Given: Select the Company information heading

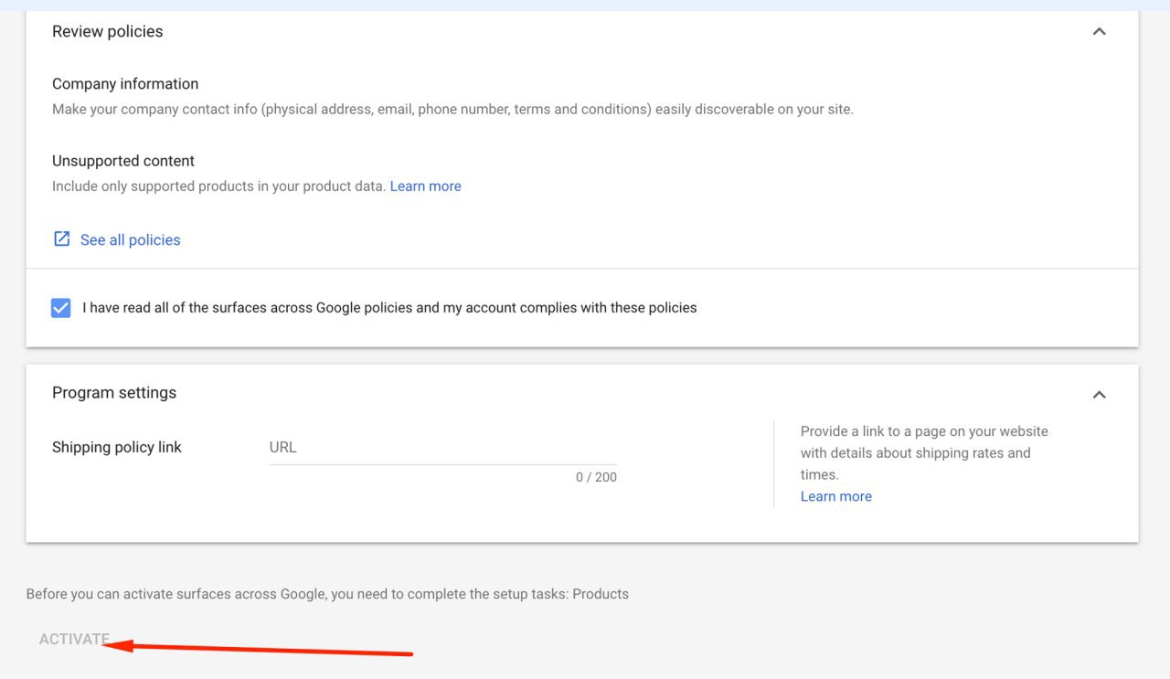Looking at the screenshot, I should [x=125, y=84].
